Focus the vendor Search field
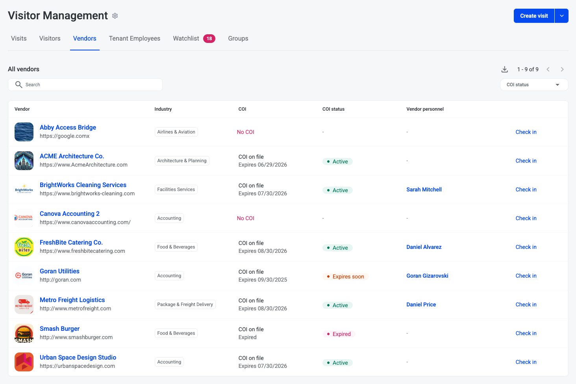The width and height of the screenshot is (576, 384). point(85,85)
